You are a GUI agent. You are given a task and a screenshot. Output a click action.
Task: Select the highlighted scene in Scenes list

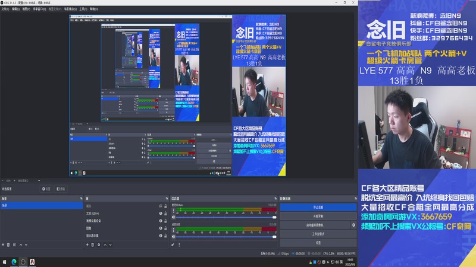click(42, 205)
